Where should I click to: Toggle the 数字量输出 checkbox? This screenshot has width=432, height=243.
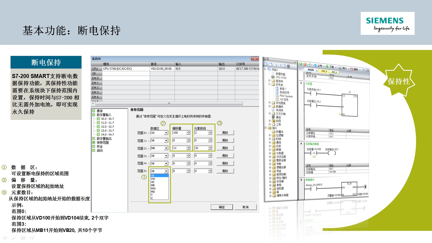click(x=94, y=139)
